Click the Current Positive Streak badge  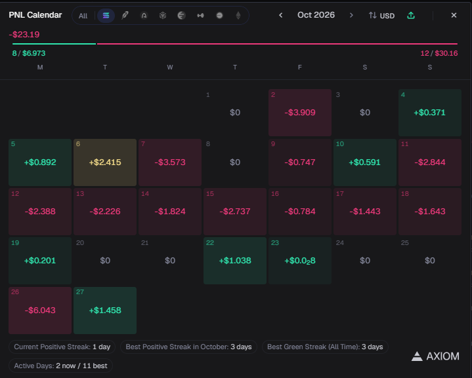click(62, 347)
